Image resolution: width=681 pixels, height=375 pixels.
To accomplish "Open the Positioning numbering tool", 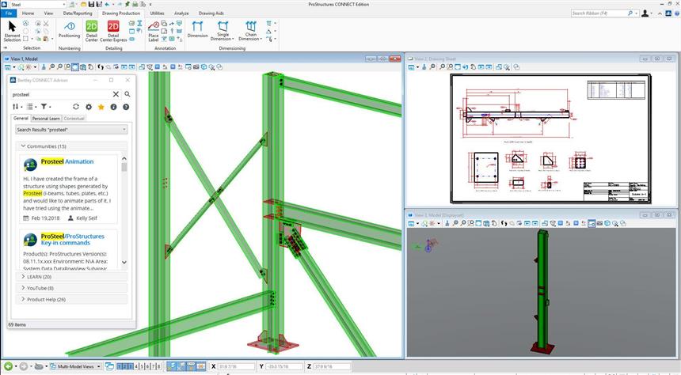I will [69, 29].
